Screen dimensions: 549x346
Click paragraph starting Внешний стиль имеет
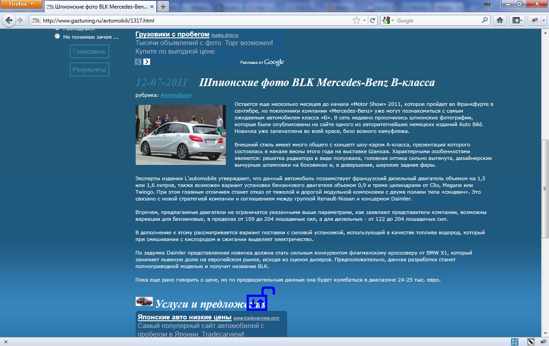pos(363,155)
